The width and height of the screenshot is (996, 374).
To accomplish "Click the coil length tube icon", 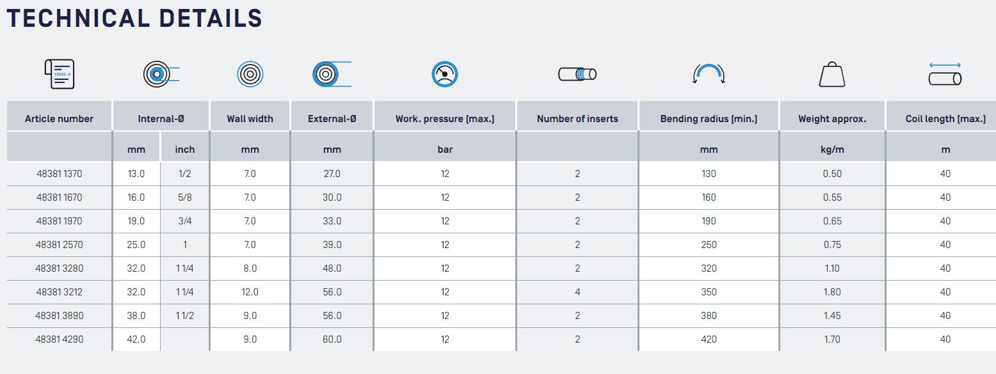I will point(945,74).
